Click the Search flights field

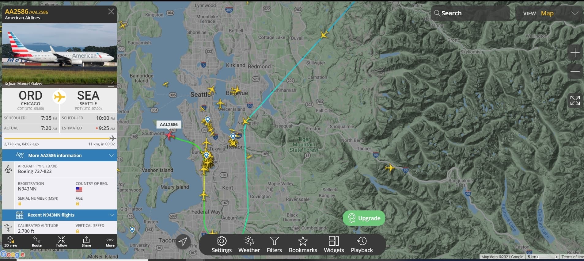pyautogui.click(x=470, y=13)
